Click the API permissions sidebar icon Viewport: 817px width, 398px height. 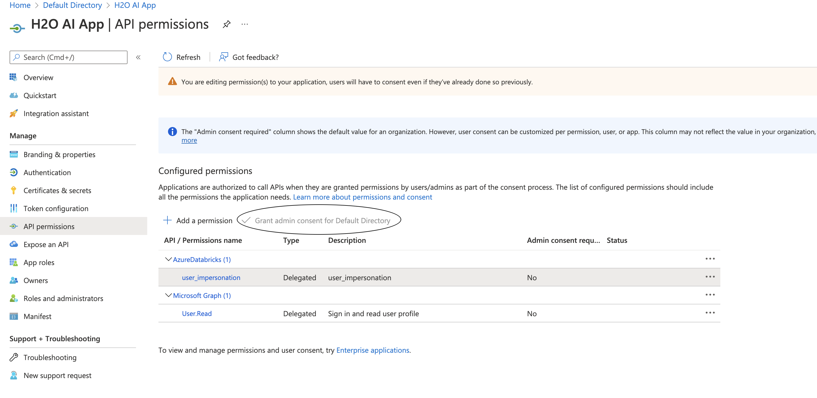point(14,227)
